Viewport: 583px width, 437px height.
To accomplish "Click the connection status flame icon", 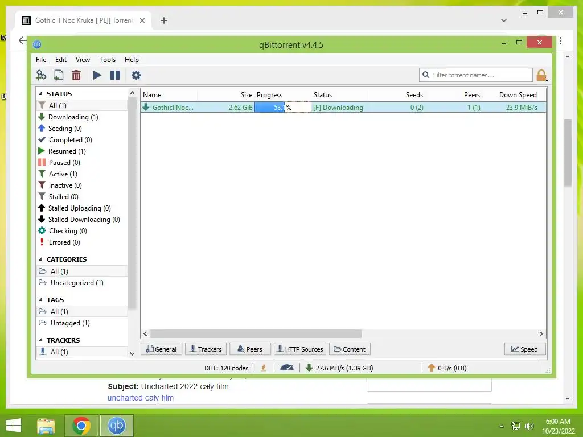I will click(x=264, y=368).
